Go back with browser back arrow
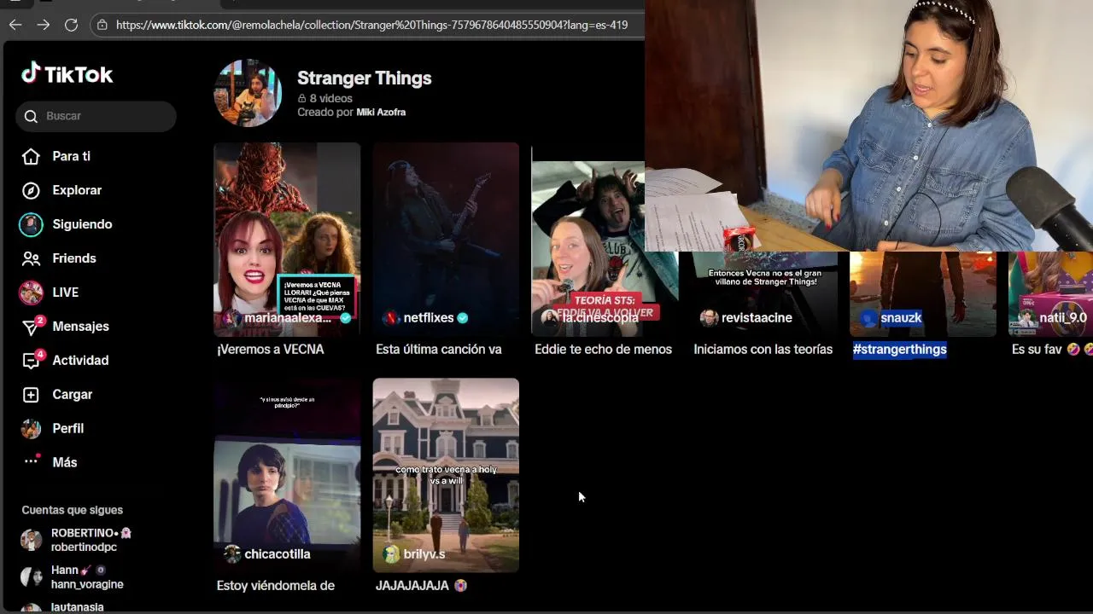 (x=15, y=25)
